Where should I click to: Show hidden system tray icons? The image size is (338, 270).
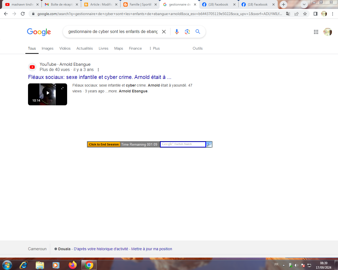coord(284,265)
